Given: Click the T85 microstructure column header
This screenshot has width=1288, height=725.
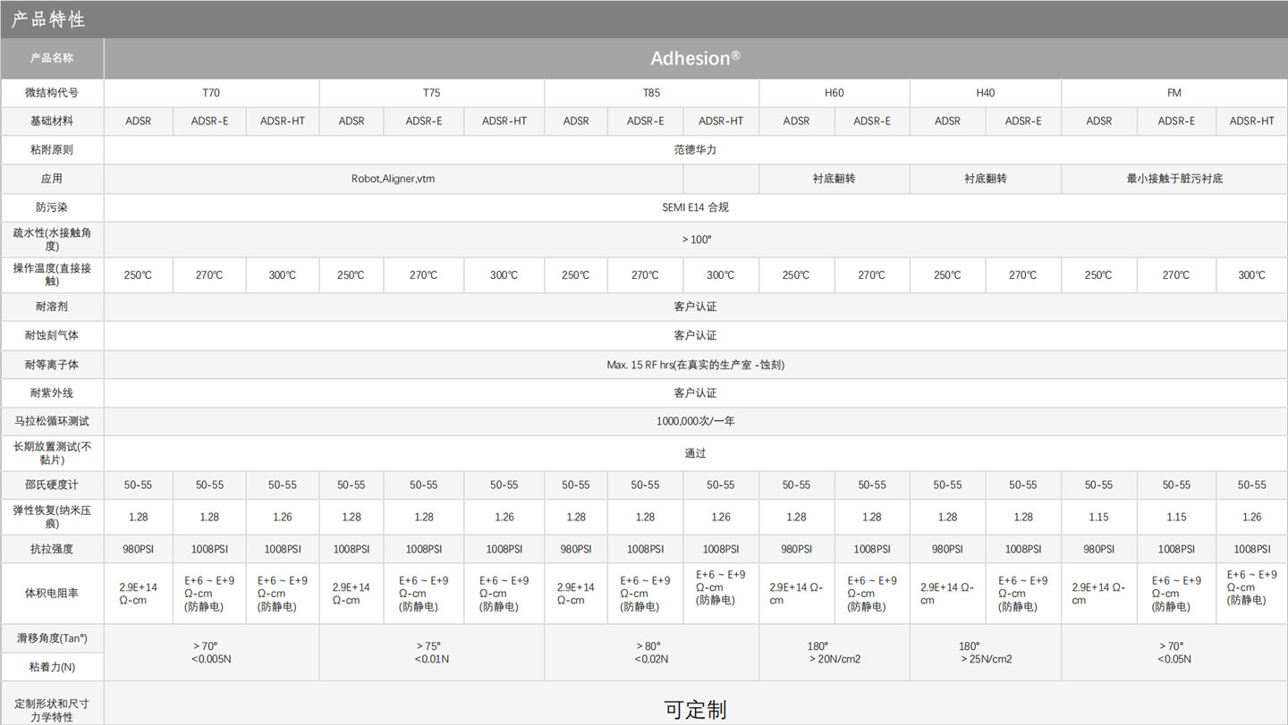Looking at the screenshot, I should [x=651, y=93].
